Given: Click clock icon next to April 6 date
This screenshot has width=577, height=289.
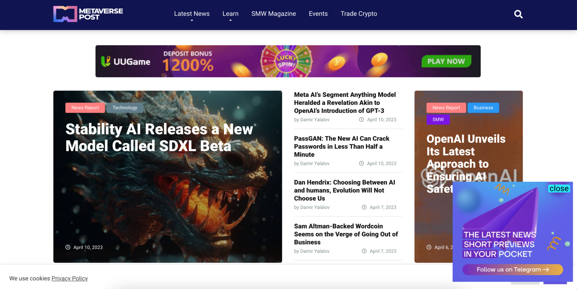Looking at the screenshot, I should [429, 247].
